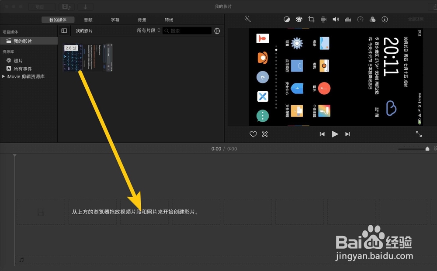Open noise reduction and equalizer settings
The image size is (437, 271).
pyautogui.click(x=347, y=19)
